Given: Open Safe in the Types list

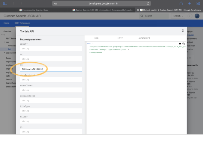Looking at the screenshot, I should pos(8,76).
